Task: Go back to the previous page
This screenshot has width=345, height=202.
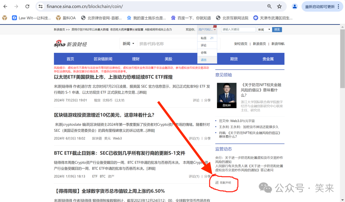Action: [x=5, y=7]
